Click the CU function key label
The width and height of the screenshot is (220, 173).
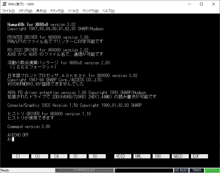click(x=40, y=156)
